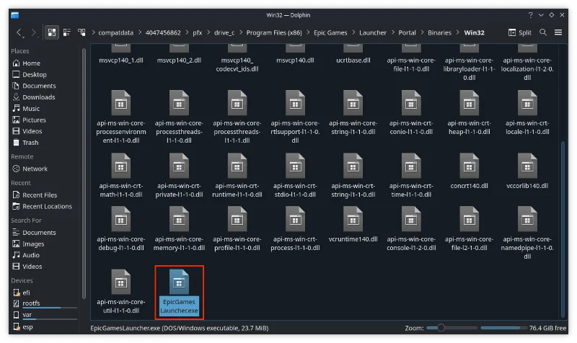Adjust the Zoom slider handle
Image resolution: width=577 pixels, height=343 pixels.
tap(441, 328)
